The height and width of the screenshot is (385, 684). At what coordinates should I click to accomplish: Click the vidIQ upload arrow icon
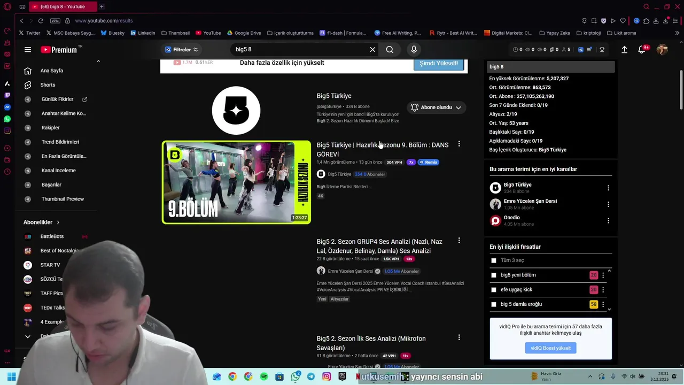point(624,50)
